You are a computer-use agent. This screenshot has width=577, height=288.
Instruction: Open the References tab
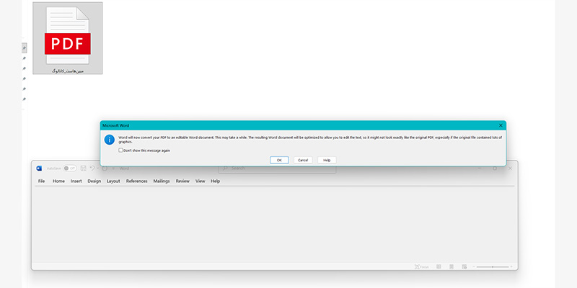click(136, 181)
